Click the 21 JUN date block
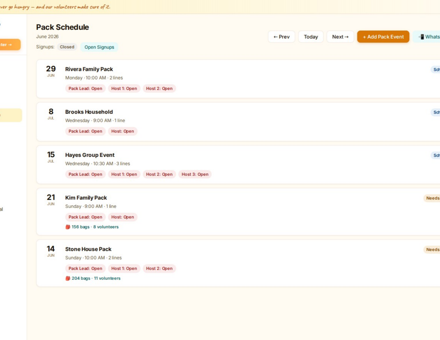Image resolution: width=440 pixels, height=340 pixels. click(x=51, y=199)
